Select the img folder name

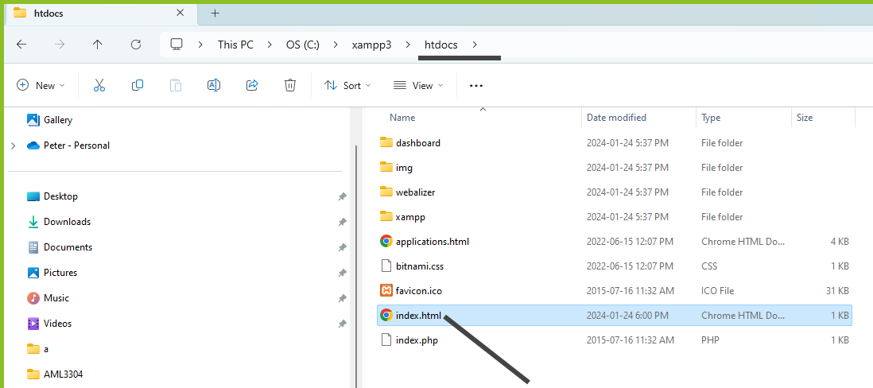pyautogui.click(x=404, y=168)
